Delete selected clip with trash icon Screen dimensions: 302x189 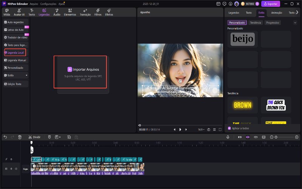(x=20, y=137)
